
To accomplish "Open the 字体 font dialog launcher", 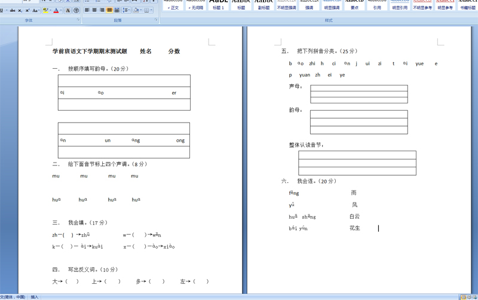I will (78, 20).
